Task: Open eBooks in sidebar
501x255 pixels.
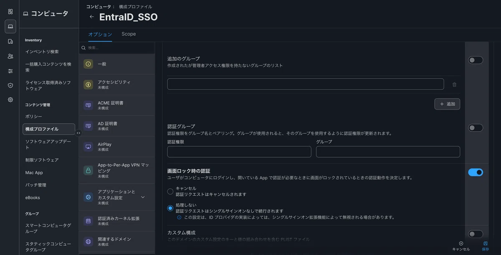Action: (x=33, y=197)
